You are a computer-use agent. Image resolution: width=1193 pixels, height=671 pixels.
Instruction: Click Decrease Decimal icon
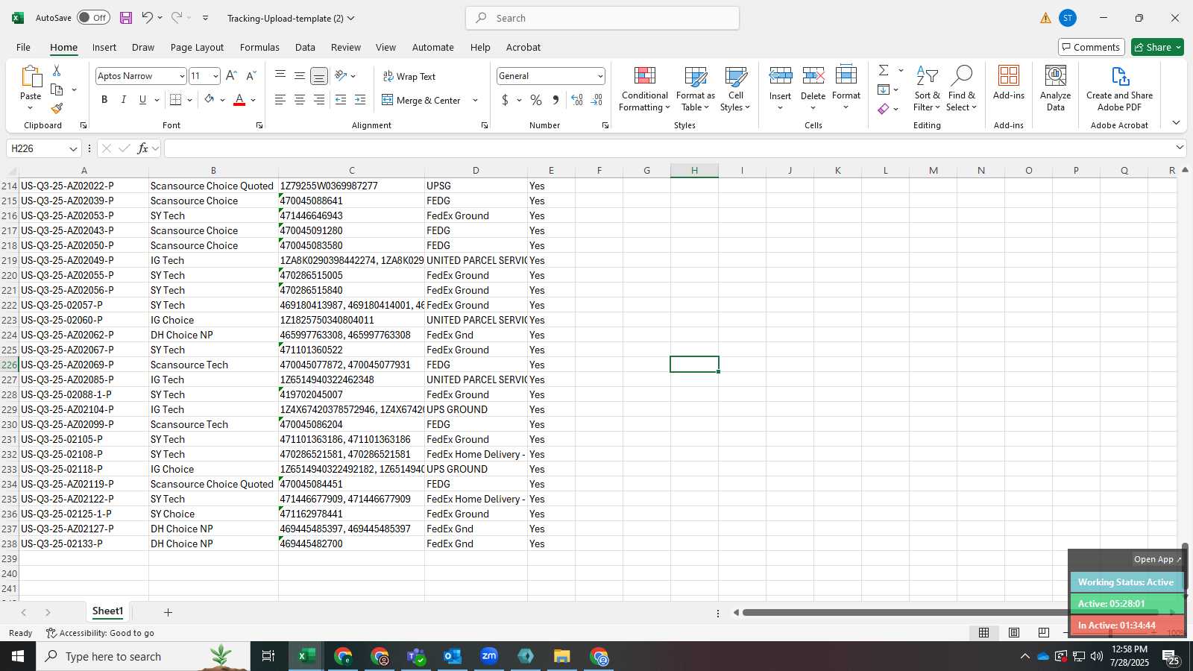pyautogui.click(x=596, y=100)
